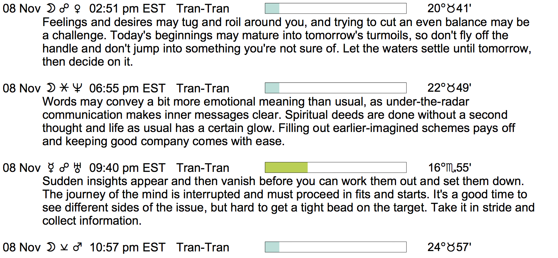Click Venus glyph in 02:51 pm entry
The height and width of the screenshot is (258, 558).
[77, 9]
